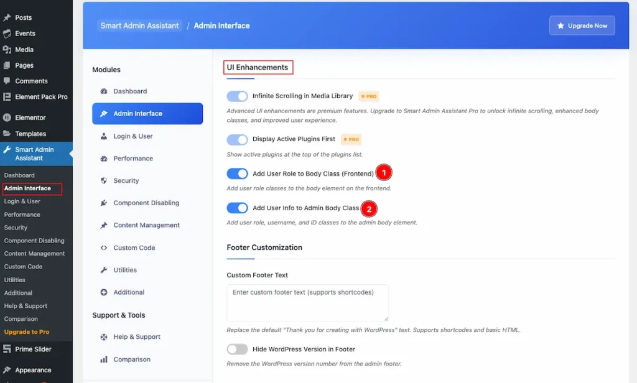637x383 pixels.
Task: Click the Templates folder icon
Action: pyautogui.click(x=7, y=134)
